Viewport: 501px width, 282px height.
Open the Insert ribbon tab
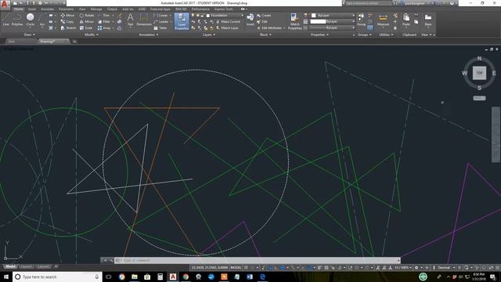(32, 9)
